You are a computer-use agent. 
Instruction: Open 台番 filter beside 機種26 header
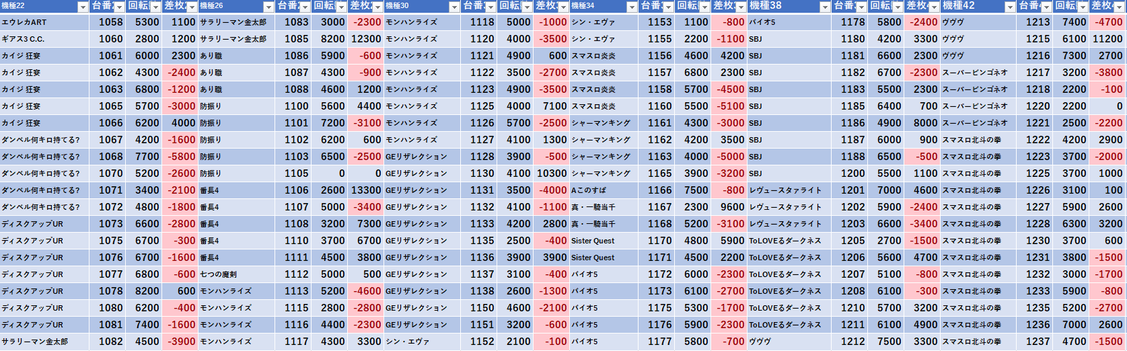(x=305, y=7)
